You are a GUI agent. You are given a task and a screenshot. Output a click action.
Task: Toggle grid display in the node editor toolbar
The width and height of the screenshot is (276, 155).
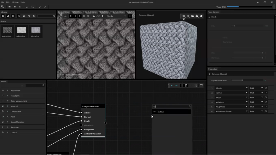click(x=182, y=85)
